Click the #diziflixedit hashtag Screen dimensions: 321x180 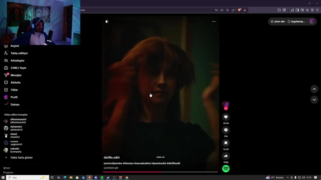pyautogui.click(x=173, y=163)
